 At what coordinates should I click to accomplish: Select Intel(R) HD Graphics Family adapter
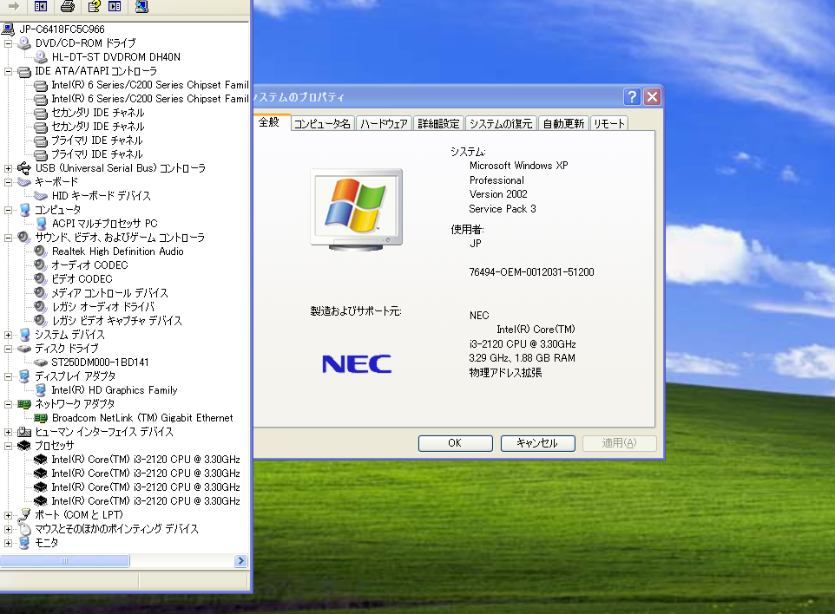[x=115, y=390]
